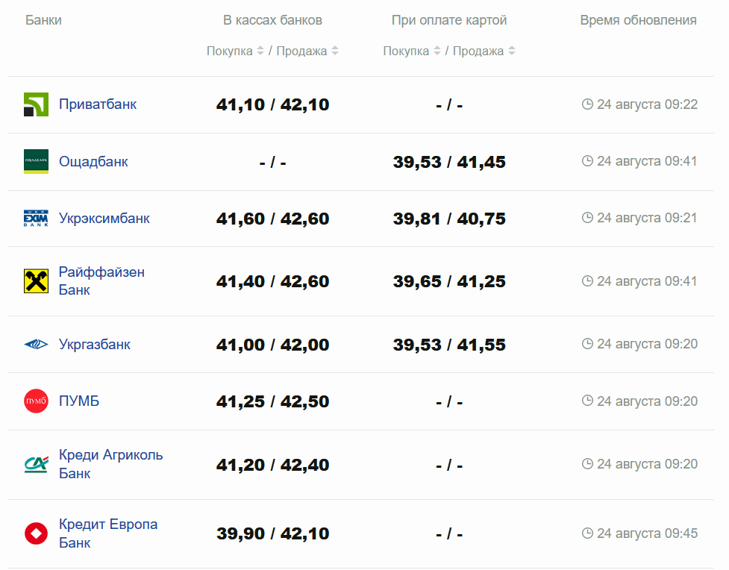Click the Credit Europe Bank red logo
This screenshot has height=570, width=729.
click(x=36, y=533)
